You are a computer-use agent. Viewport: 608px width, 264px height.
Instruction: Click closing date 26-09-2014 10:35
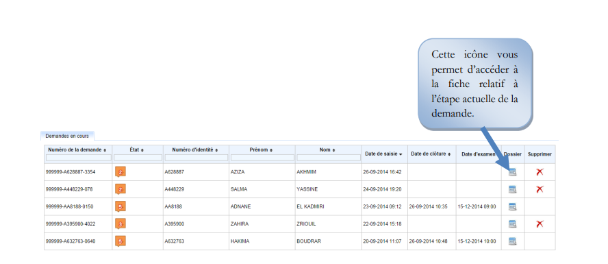point(428,206)
